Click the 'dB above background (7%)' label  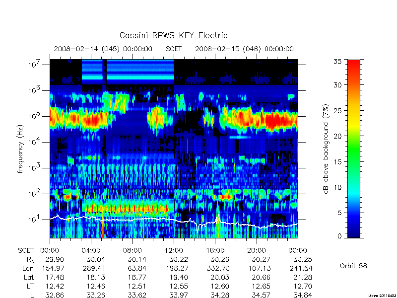(326, 149)
